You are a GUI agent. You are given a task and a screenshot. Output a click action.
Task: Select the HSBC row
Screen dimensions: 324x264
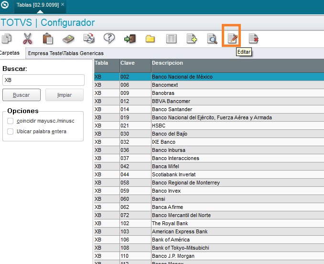click(x=209, y=126)
